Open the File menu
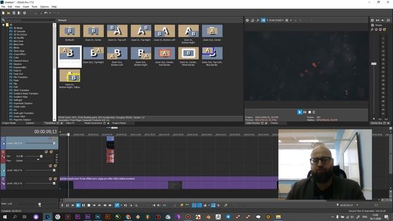This screenshot has width=393, height=221. pos(3,7)
